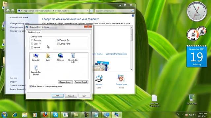Click Personalization in the address bar

tap(62, 11)
